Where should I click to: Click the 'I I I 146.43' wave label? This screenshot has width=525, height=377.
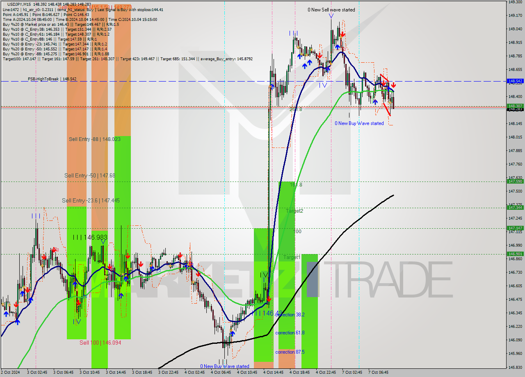point(268,313)
